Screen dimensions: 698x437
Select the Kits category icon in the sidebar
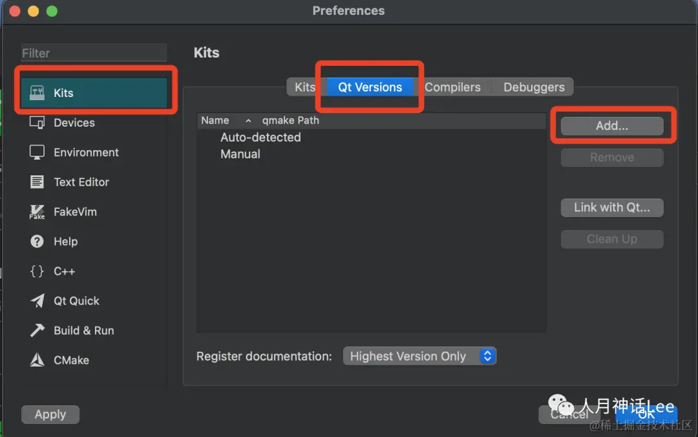pyautogui.click(x=37, y=92)
